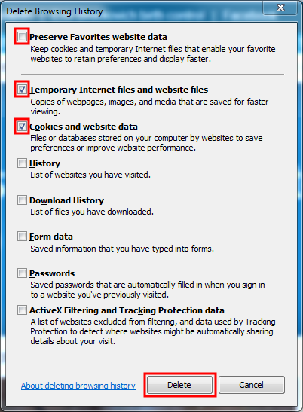The image size is (303, 412).
Task: Tick the History checkbox
Action: coord(22,163)
